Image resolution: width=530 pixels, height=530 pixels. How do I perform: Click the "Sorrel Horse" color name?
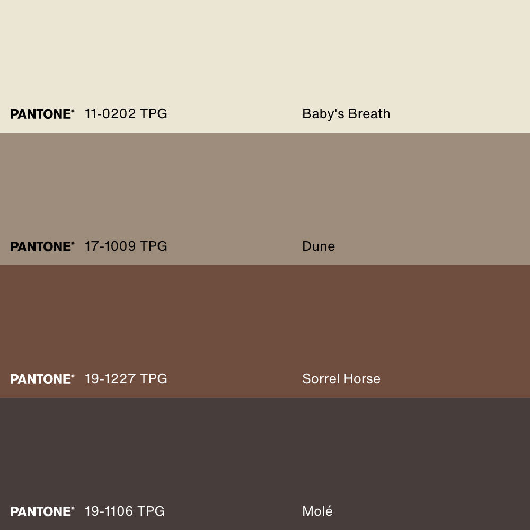341,378
